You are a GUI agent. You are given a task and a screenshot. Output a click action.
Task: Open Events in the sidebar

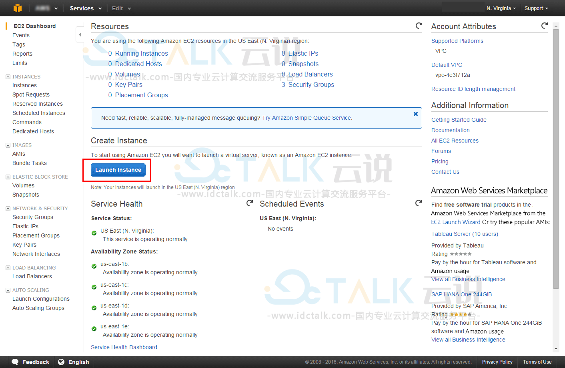click(21, 35)
